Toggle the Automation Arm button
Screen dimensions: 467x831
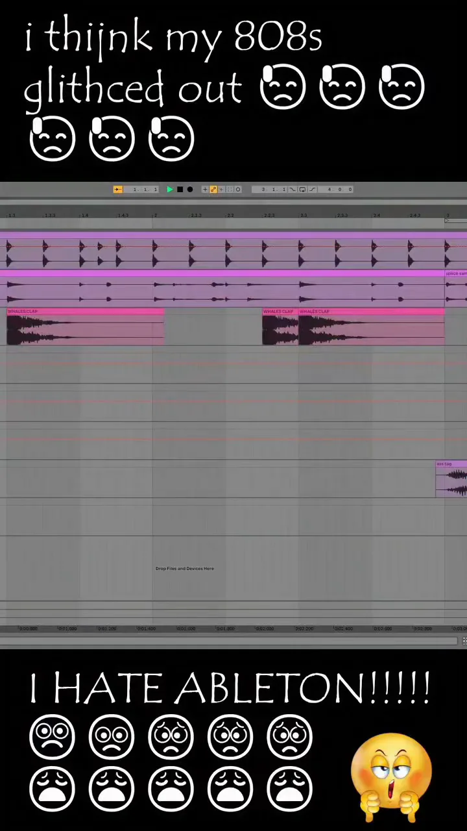click(212, 190)
